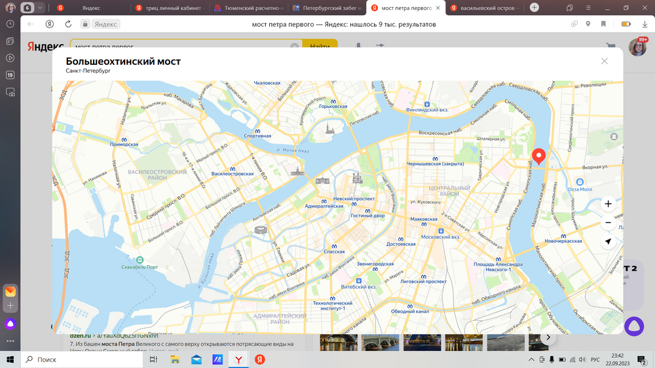
Task: Open the browser hamburger menu
Action: (588, 7)
